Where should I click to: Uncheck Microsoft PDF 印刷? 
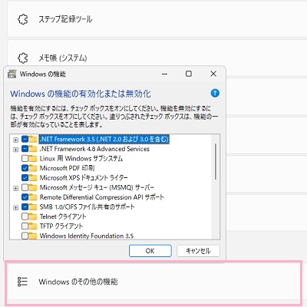[25, 168]
